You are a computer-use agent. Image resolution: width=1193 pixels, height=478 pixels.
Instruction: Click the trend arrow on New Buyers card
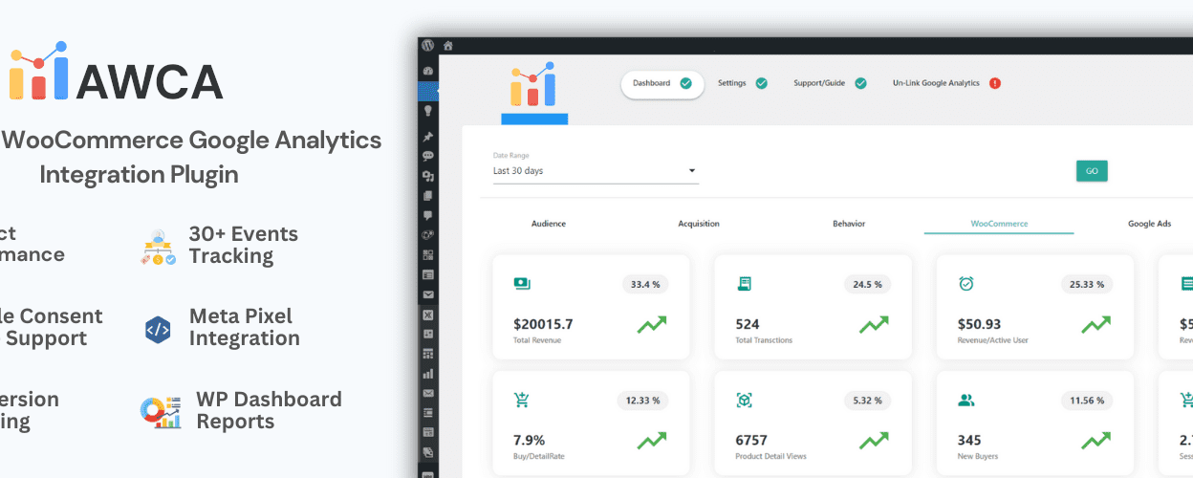pyautogui.click(x=1095, y=441)
